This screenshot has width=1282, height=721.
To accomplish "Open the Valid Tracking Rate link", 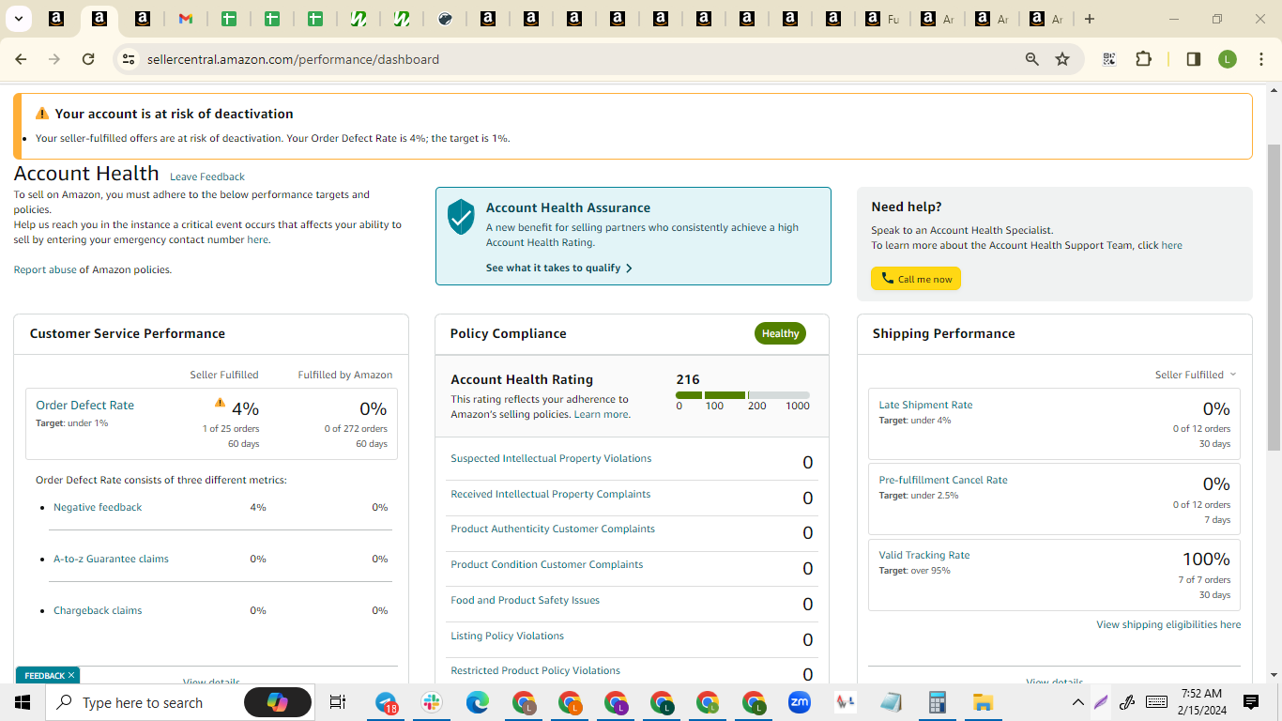I will (924, 555).
